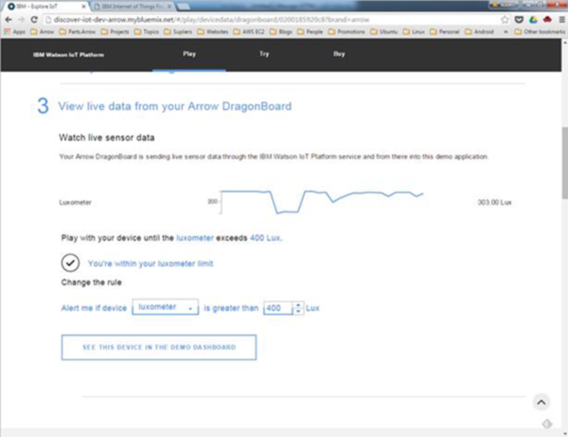Screen dimensions: 568x437
Task: Click the luxometer limit checkmark circle
Action: click(70, 263)
